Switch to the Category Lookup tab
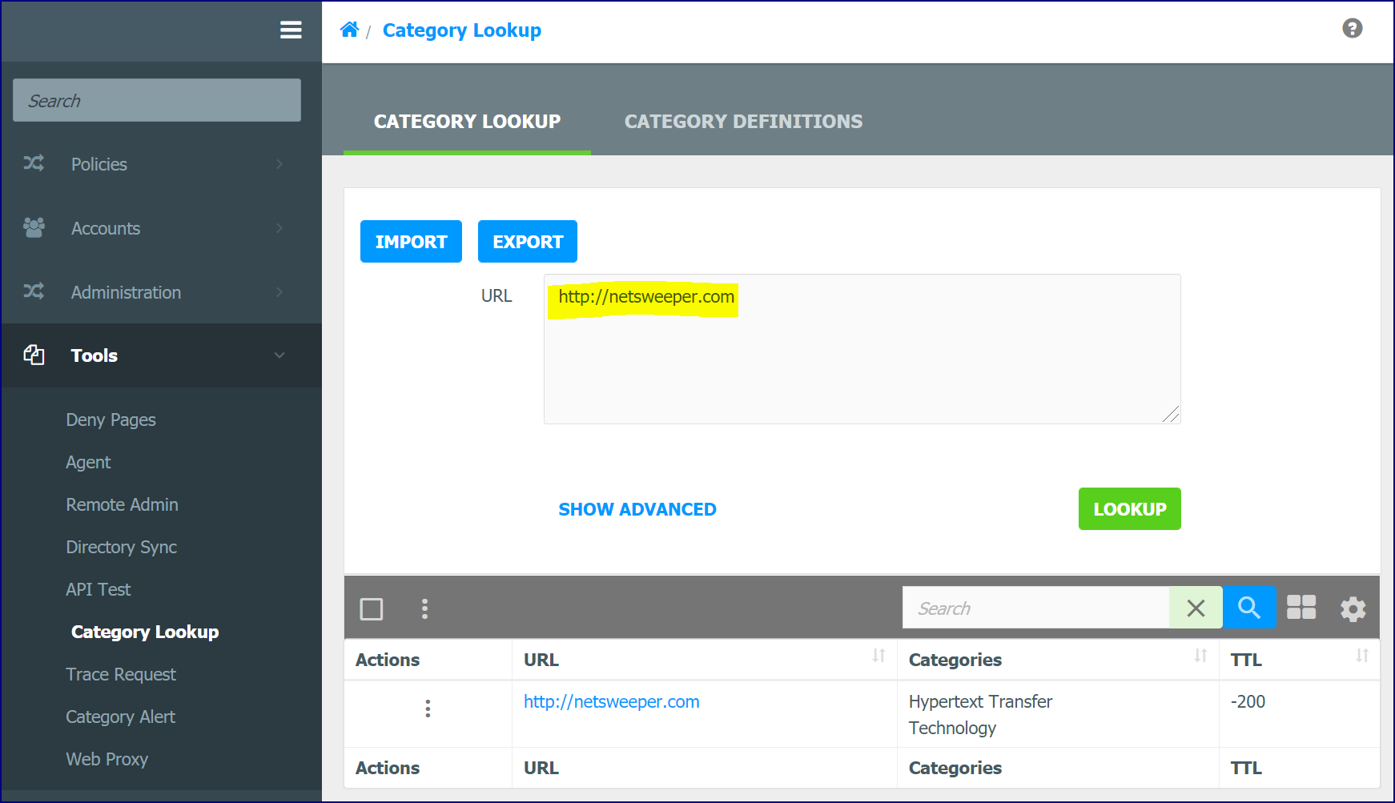The image size is (1395, 803). tap(467, 122)
